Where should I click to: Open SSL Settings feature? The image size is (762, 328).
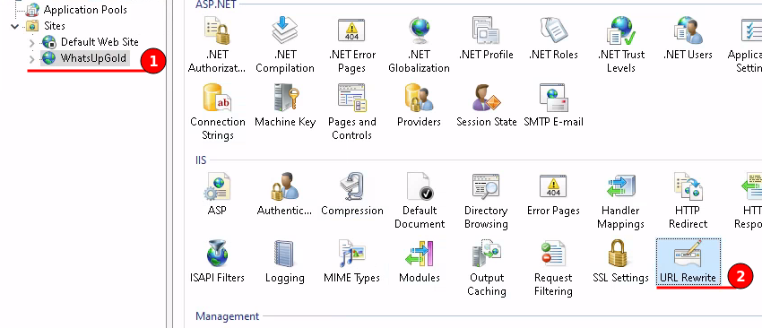coord(620,262)
